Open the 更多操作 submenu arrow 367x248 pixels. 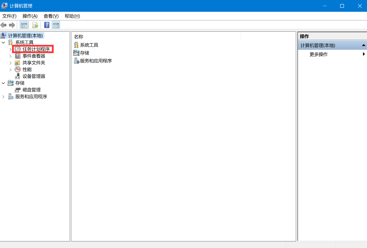364,54
